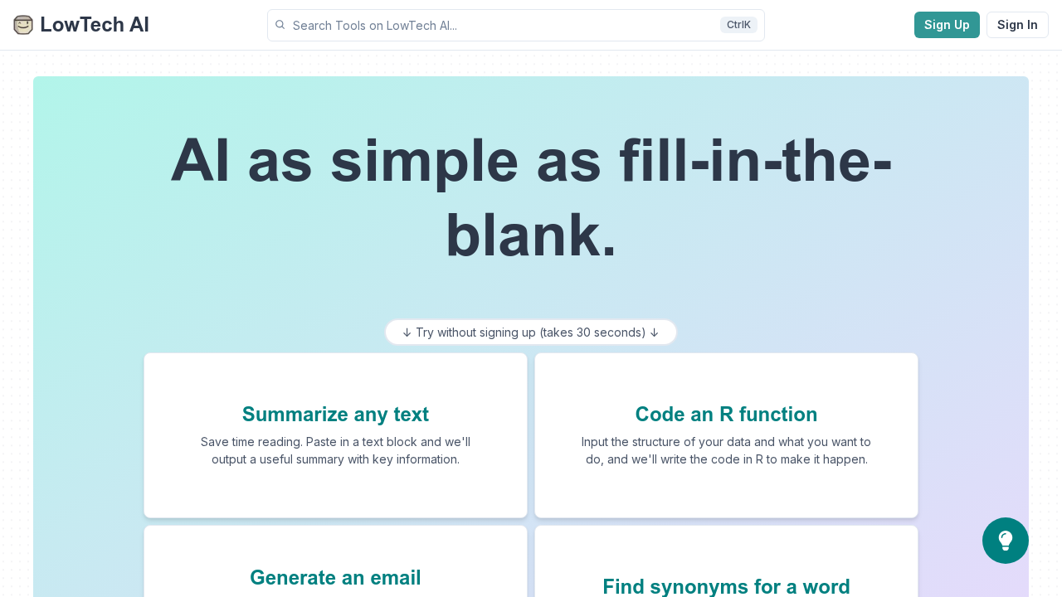This screenshot has height=597, width=1062.
Task: Open the 'Summarize any text' tool
Action: tap(335, 415)
